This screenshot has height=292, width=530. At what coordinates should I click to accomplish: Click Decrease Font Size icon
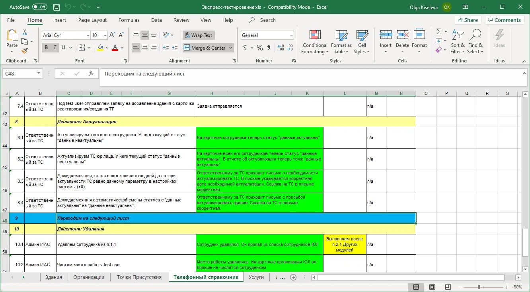[x=121, y=35]
